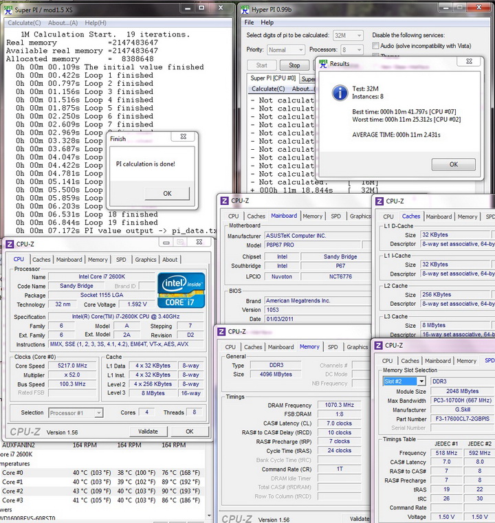The width and height of the screenshot is (495, 523).
Task: Click the Intel Core i7 2600K name field
Action: pos(102,276)
